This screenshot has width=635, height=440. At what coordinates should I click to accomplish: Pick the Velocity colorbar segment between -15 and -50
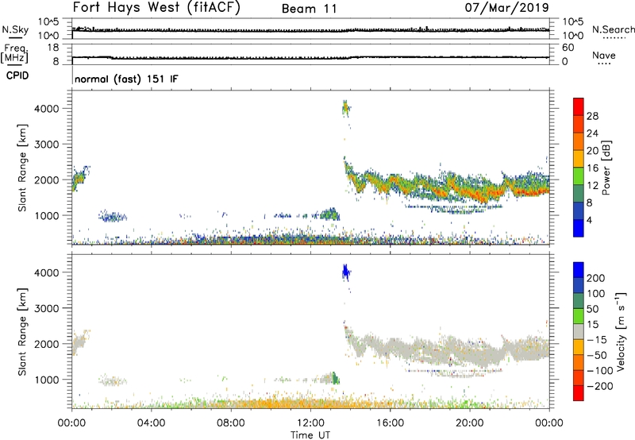579,347
